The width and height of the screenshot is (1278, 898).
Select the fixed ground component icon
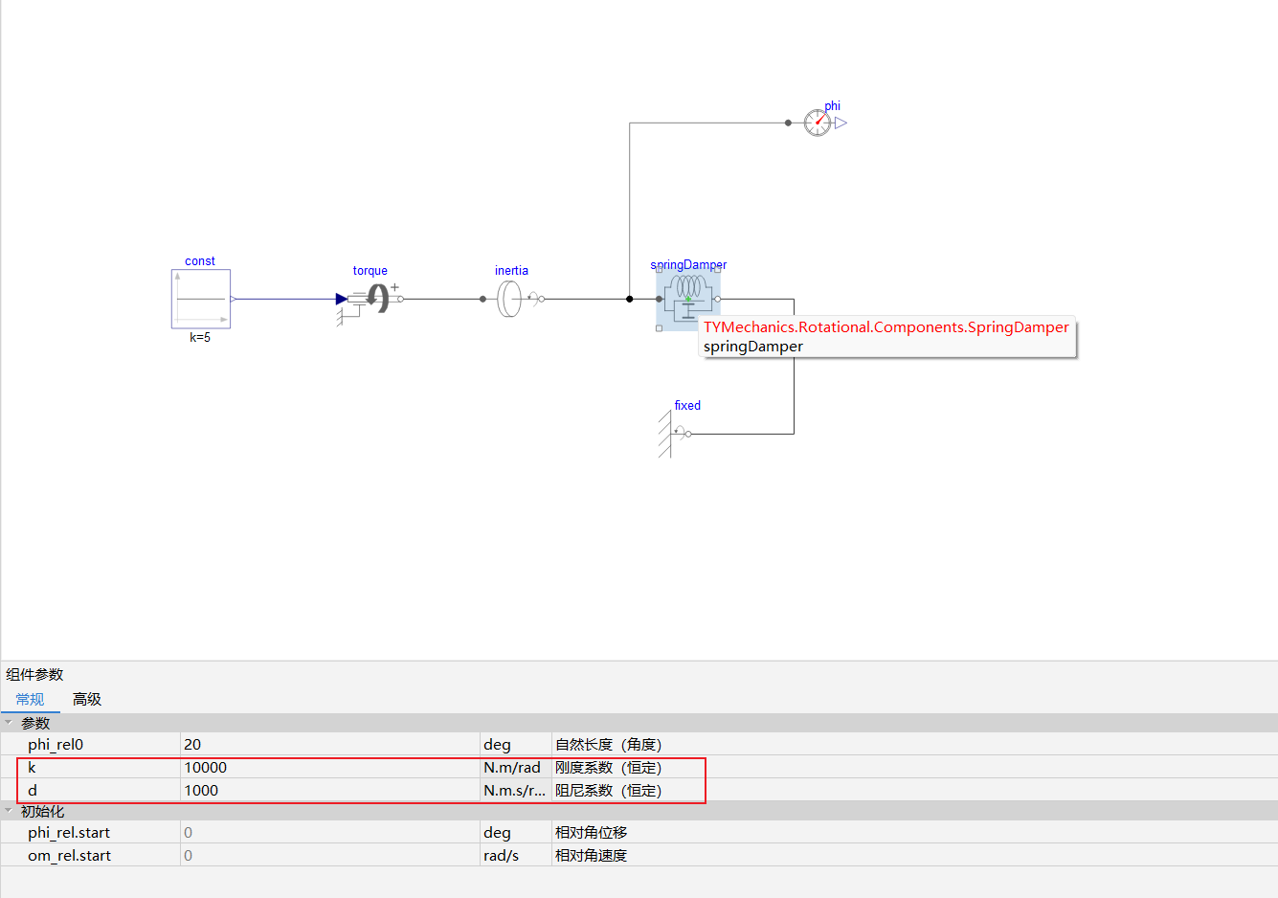pyautogui.click(x=674, y=434)
